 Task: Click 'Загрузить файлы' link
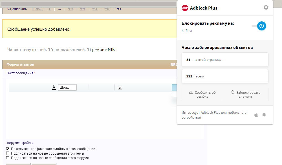pos(19,143)
